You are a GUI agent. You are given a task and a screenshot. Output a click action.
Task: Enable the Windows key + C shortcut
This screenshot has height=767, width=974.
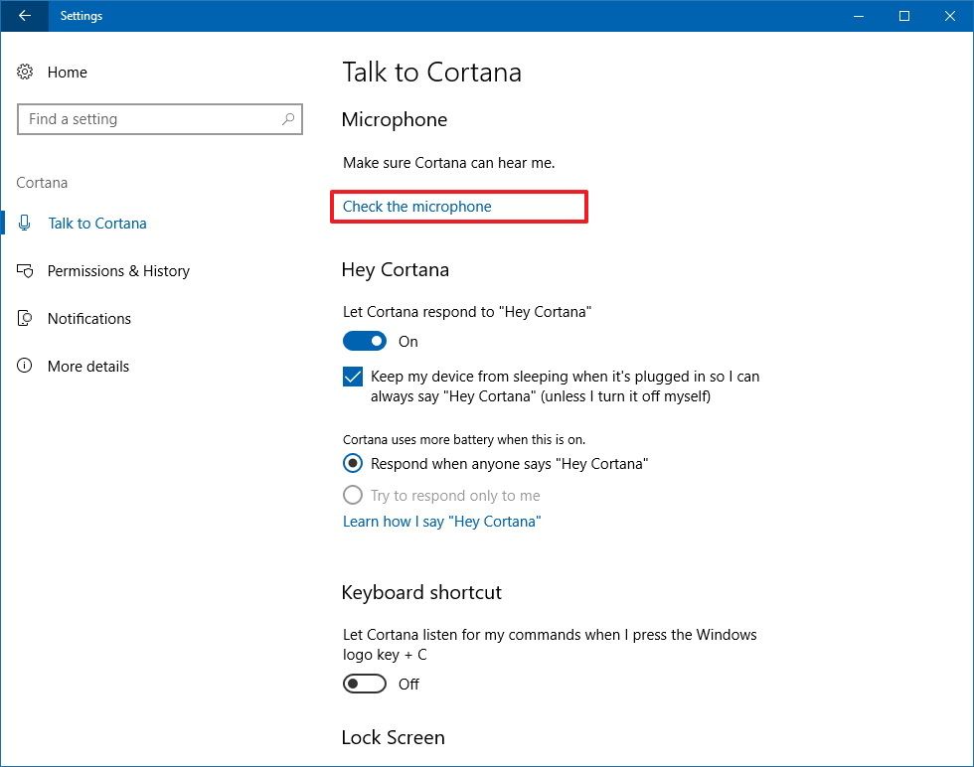(x=364, y=684)
